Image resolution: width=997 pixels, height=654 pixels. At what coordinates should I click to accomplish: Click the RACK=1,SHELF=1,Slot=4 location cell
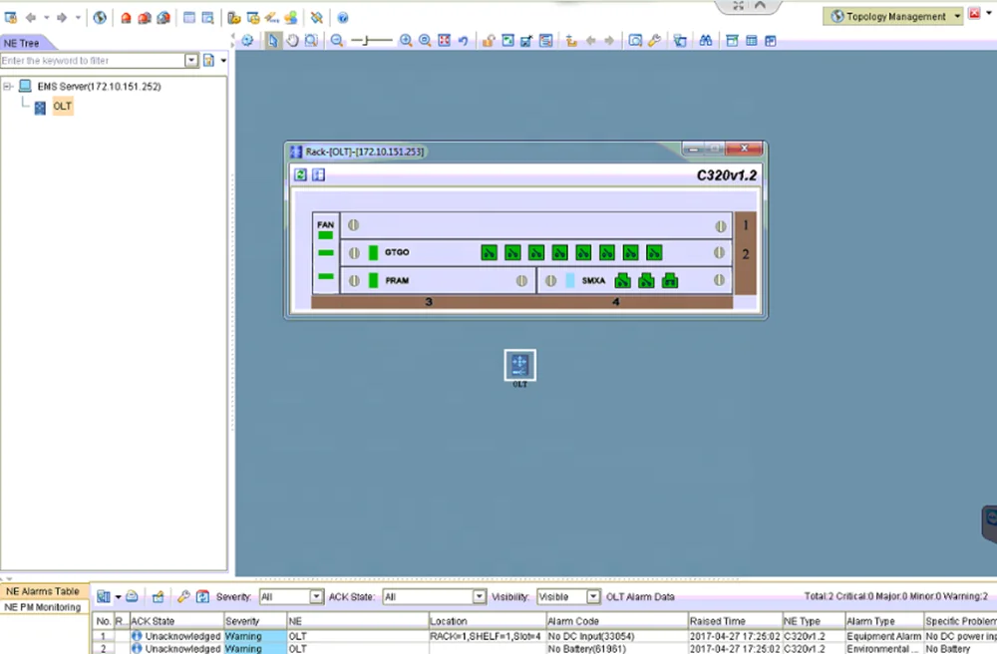coord(486,636)
